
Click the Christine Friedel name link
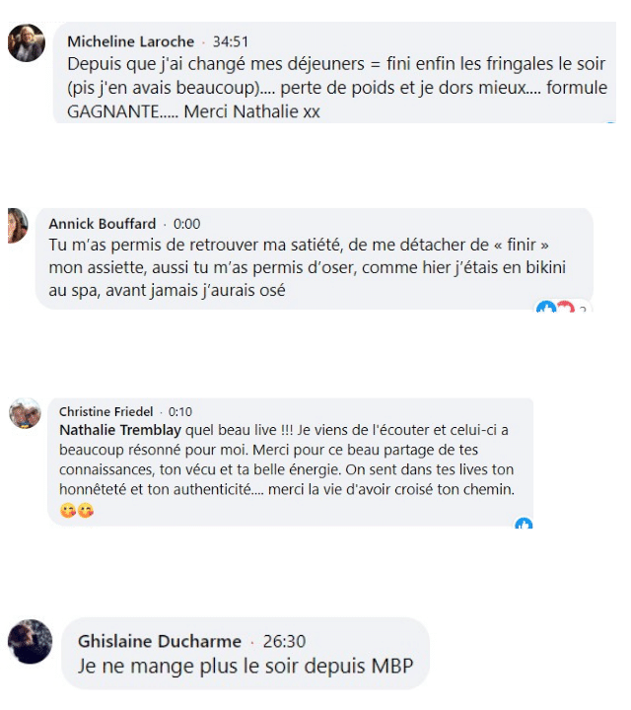coord(105,411)
